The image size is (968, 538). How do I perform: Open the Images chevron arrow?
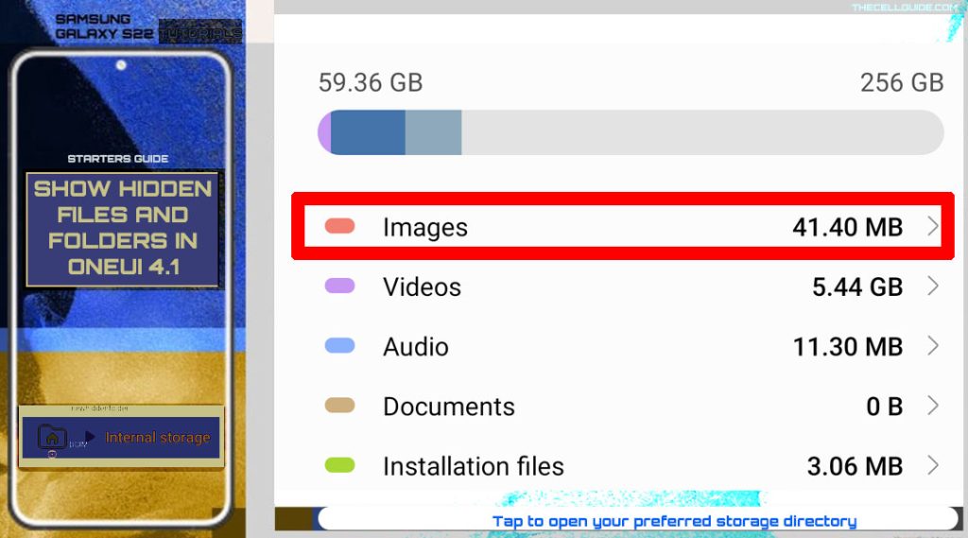point(933,226)
